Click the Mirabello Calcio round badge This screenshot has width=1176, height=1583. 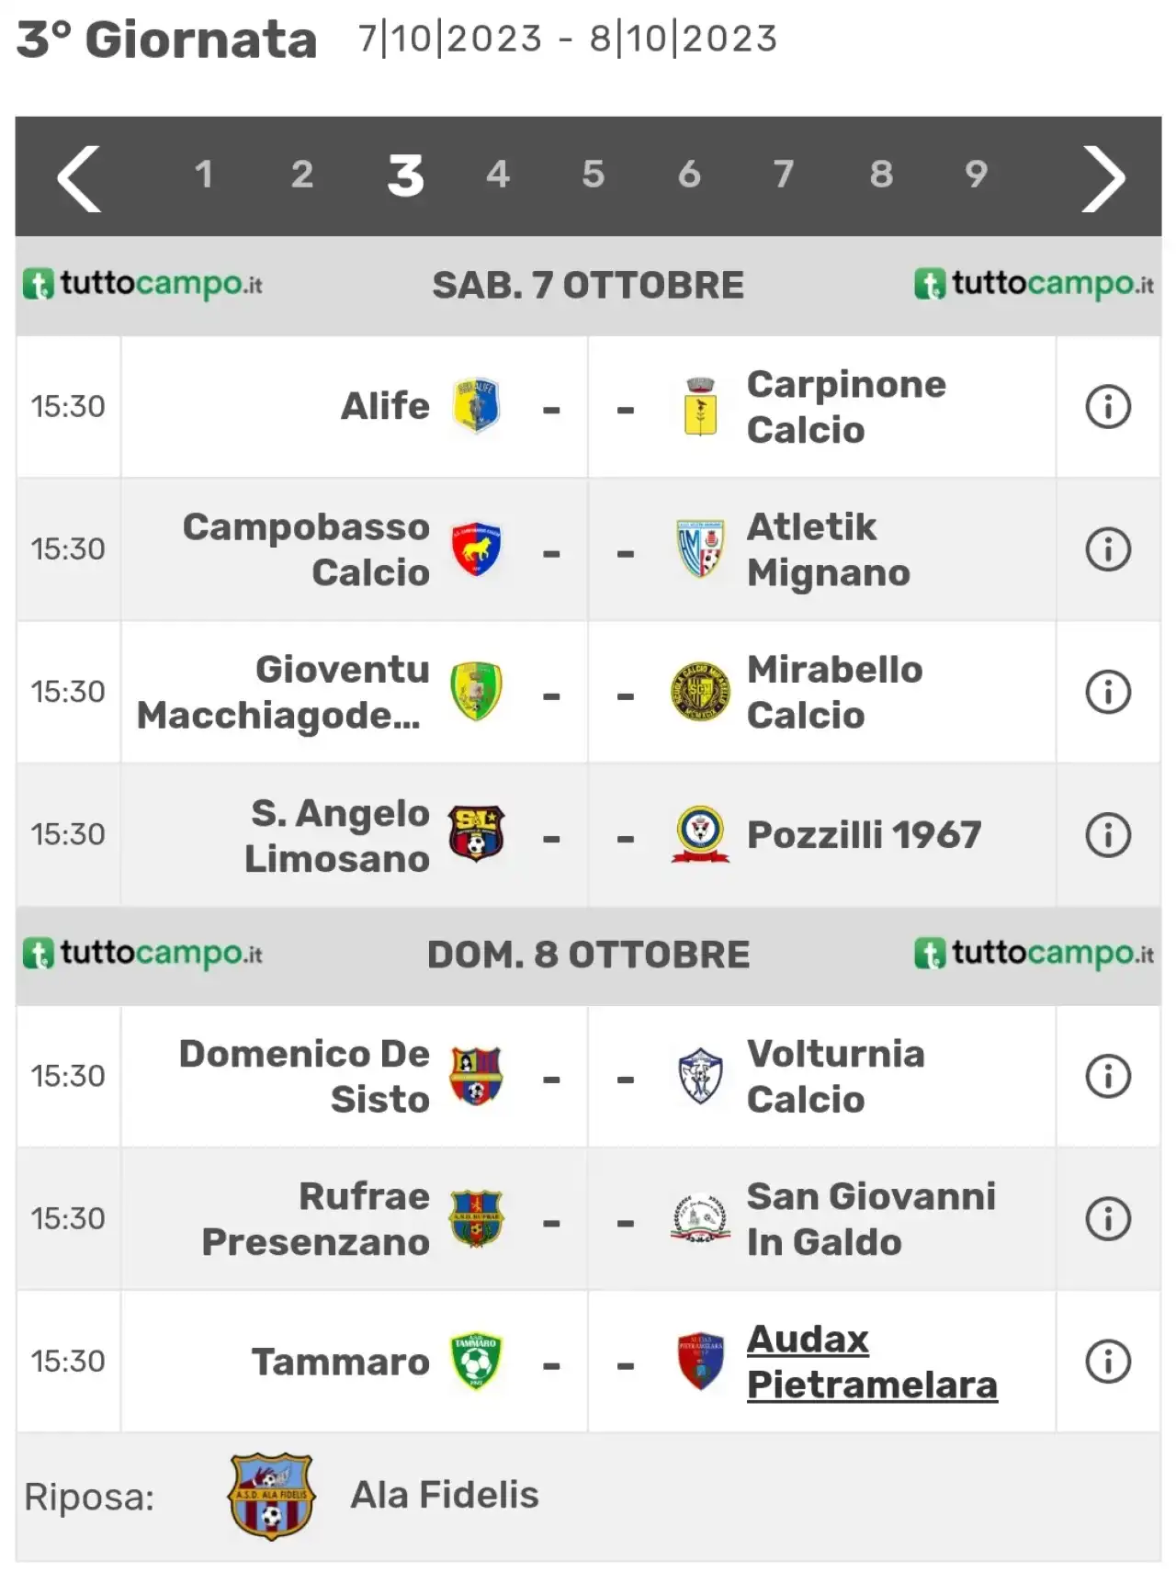coord(700,692)
